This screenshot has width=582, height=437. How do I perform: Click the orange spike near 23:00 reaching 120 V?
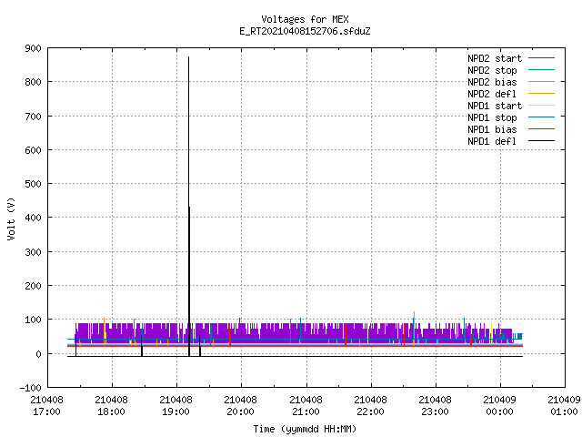click(x=414, y=327)
